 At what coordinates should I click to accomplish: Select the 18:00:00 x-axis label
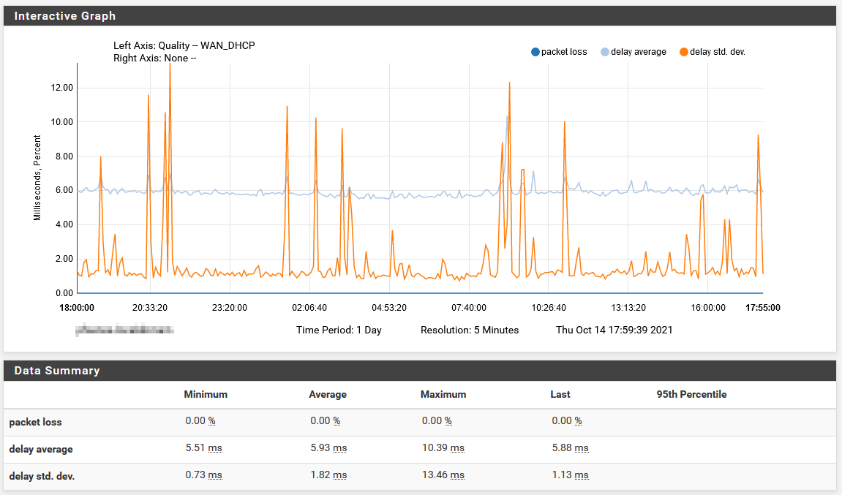pyautogui.click(x=77, y=308)
